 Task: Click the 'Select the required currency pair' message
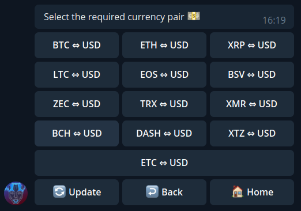pos(114,17)
